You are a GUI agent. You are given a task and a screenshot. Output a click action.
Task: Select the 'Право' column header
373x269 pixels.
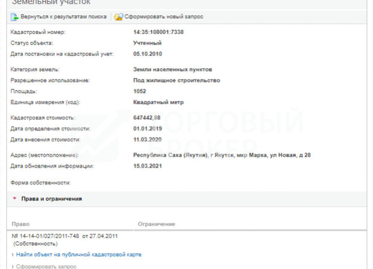tap(21, 224)
